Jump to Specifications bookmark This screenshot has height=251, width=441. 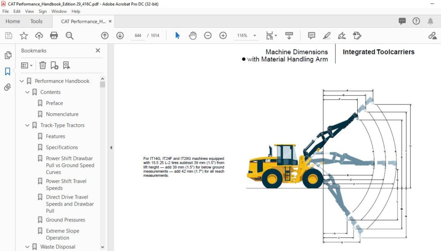point(62,148)
